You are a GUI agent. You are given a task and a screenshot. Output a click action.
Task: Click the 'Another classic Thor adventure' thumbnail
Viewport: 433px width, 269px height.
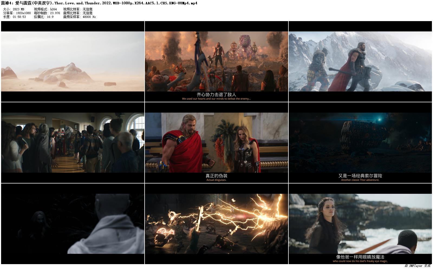[x=360, y=143]
